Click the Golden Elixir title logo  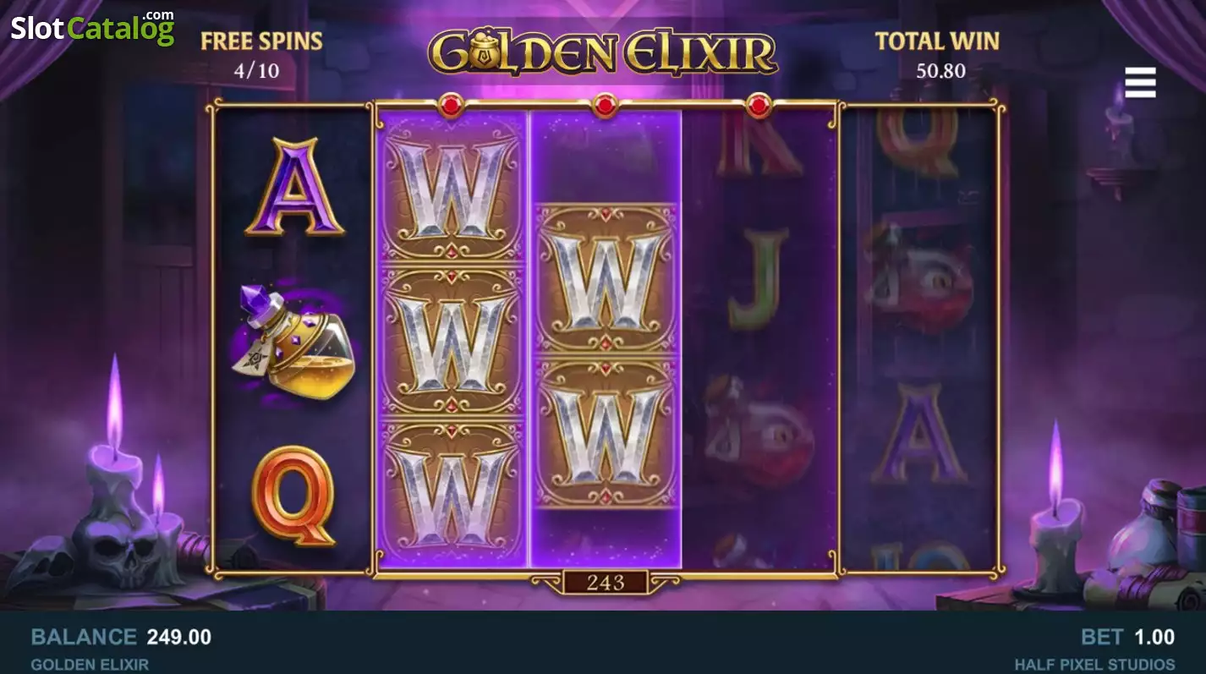click(x=603, y=52)
